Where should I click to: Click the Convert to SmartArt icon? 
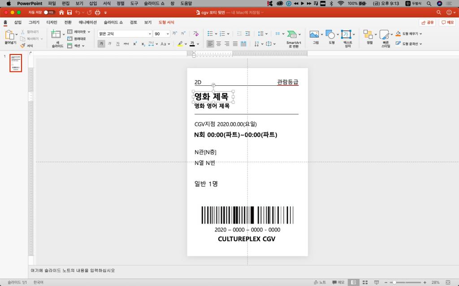pos(291,34)
